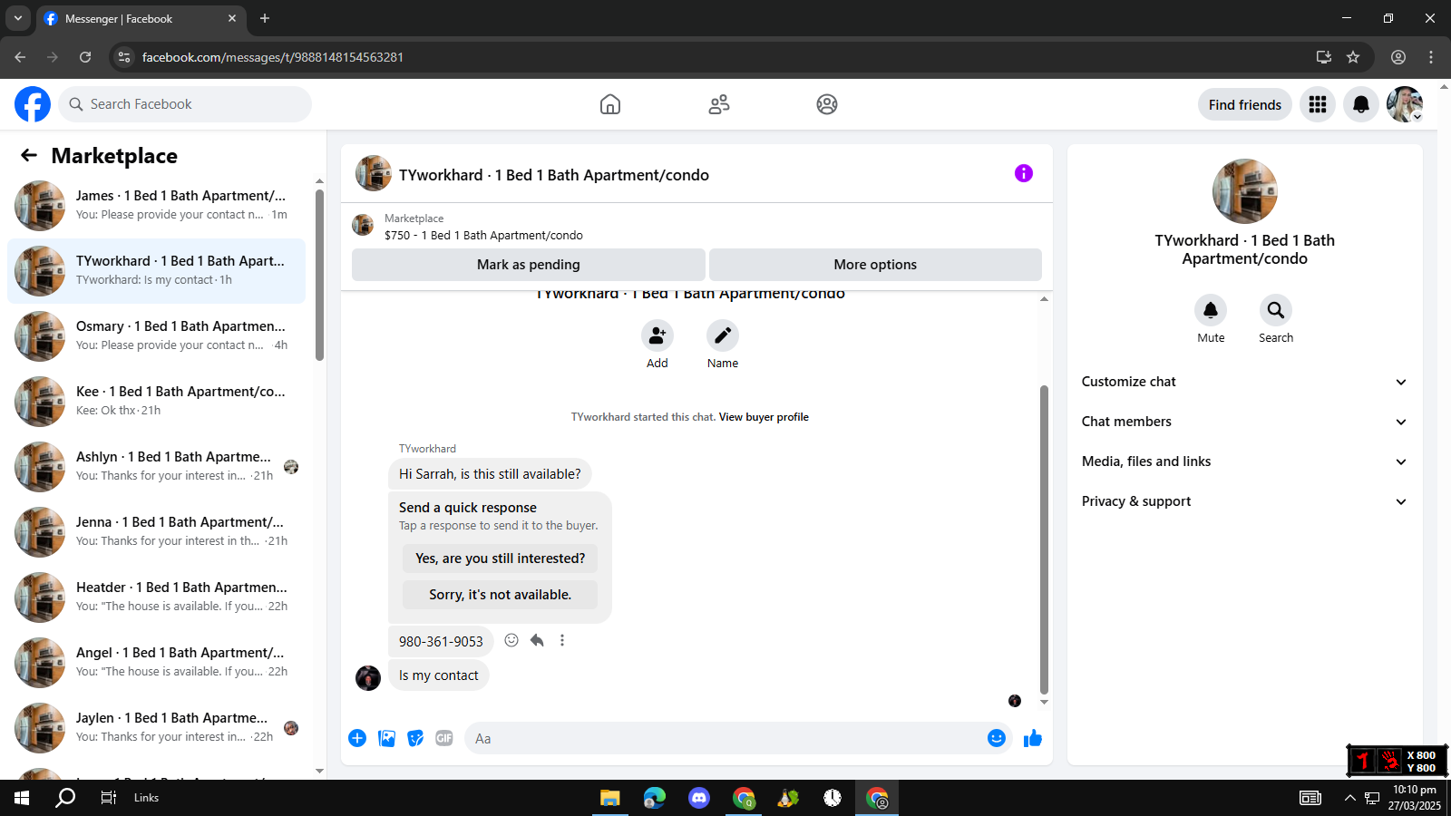Expand Chat members section

tap(1244, 422)
